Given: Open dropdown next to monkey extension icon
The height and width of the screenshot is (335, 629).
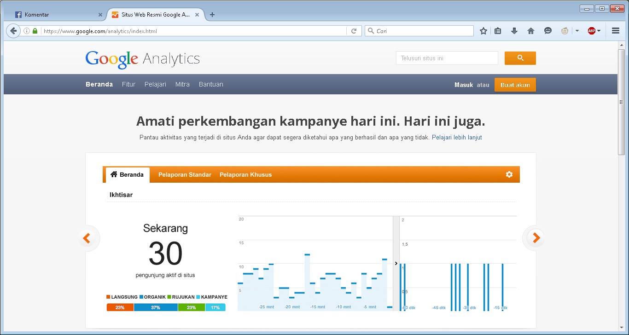Looking at the screenshot, I should coord(577,31).
